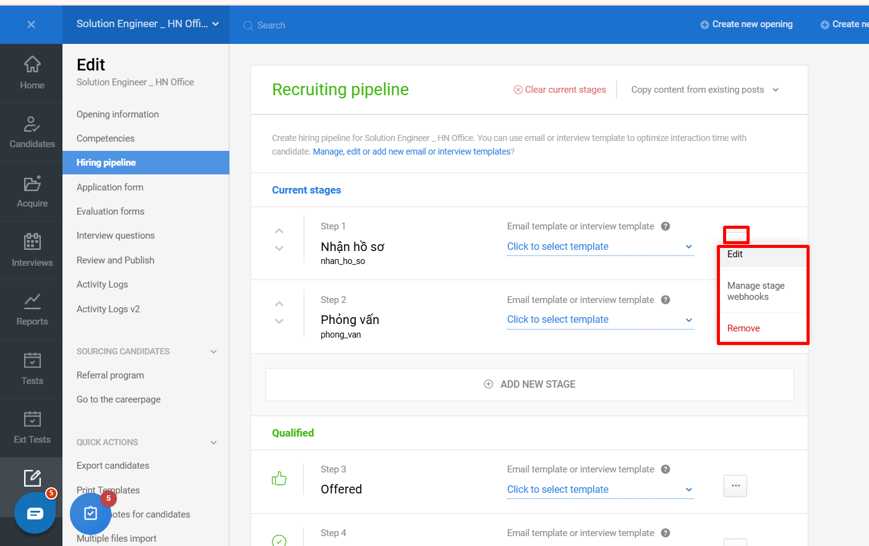This screenshot has height=546, width=869.
Task: Open template dropdown for Nhận hồ sơ
Action: 600,247
